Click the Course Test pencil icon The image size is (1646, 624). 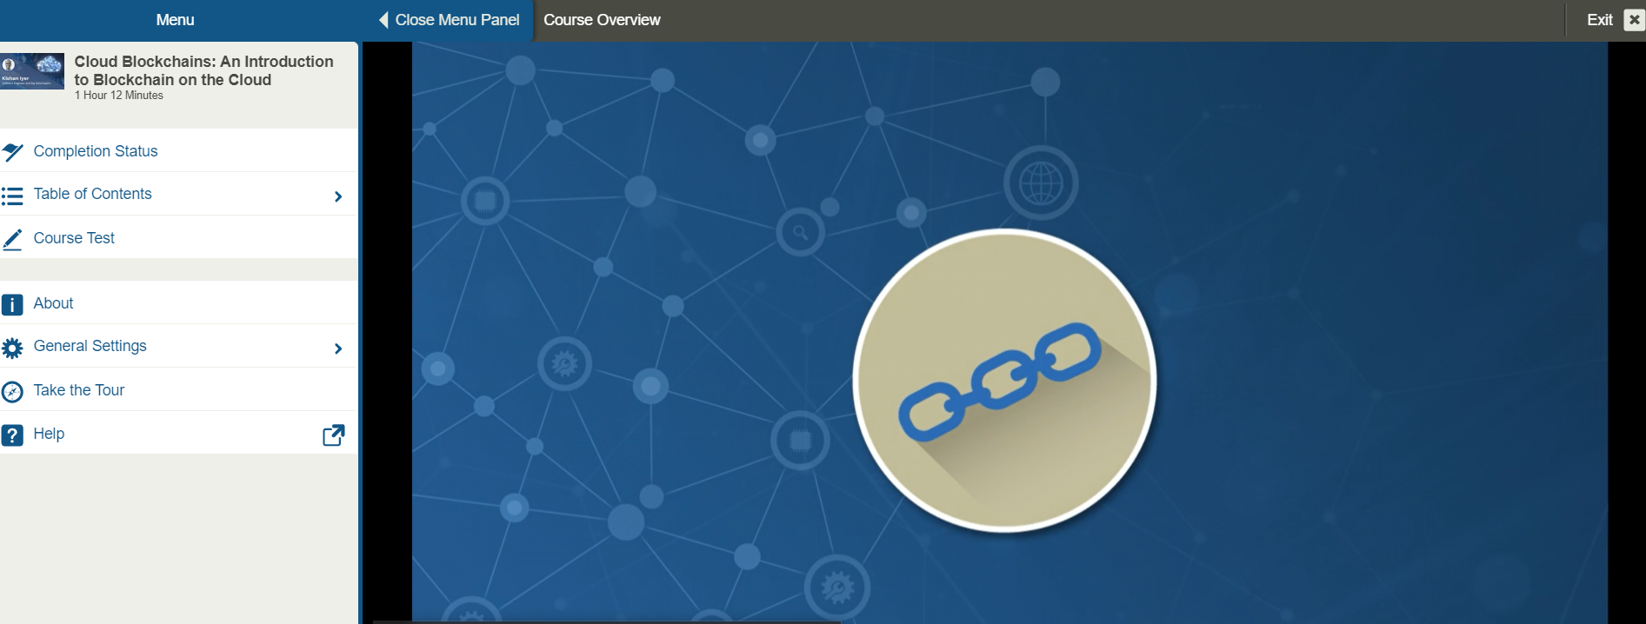click(x=13, y=239)
